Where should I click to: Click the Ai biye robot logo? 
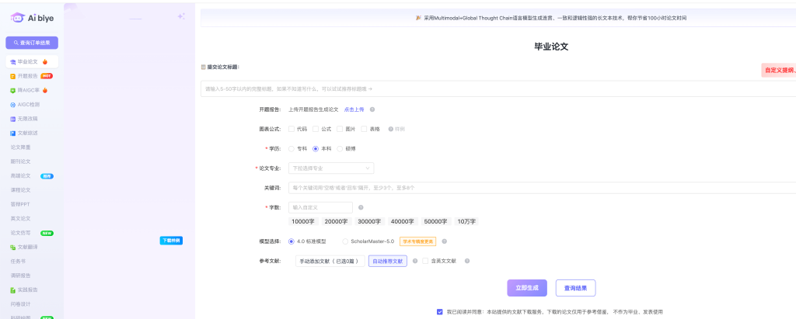[x=17, y=17]
